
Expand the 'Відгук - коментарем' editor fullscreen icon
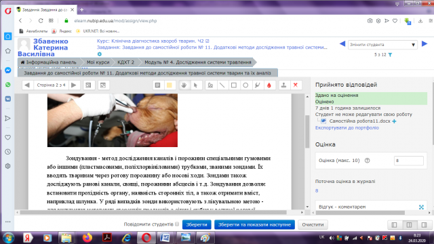click(x=421, y=207)
